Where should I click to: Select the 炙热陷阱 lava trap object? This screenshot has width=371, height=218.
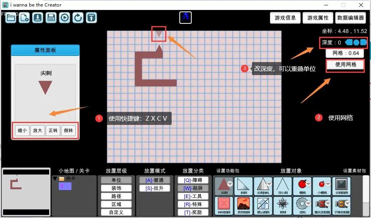243,205
